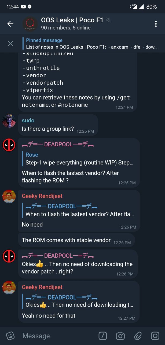Dismiss the pinned message with X
The height and width of the screenshot is (345, 165).
(x=10, y=43)
